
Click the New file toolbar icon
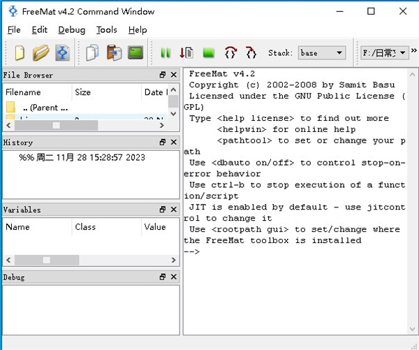click(20, 52)
